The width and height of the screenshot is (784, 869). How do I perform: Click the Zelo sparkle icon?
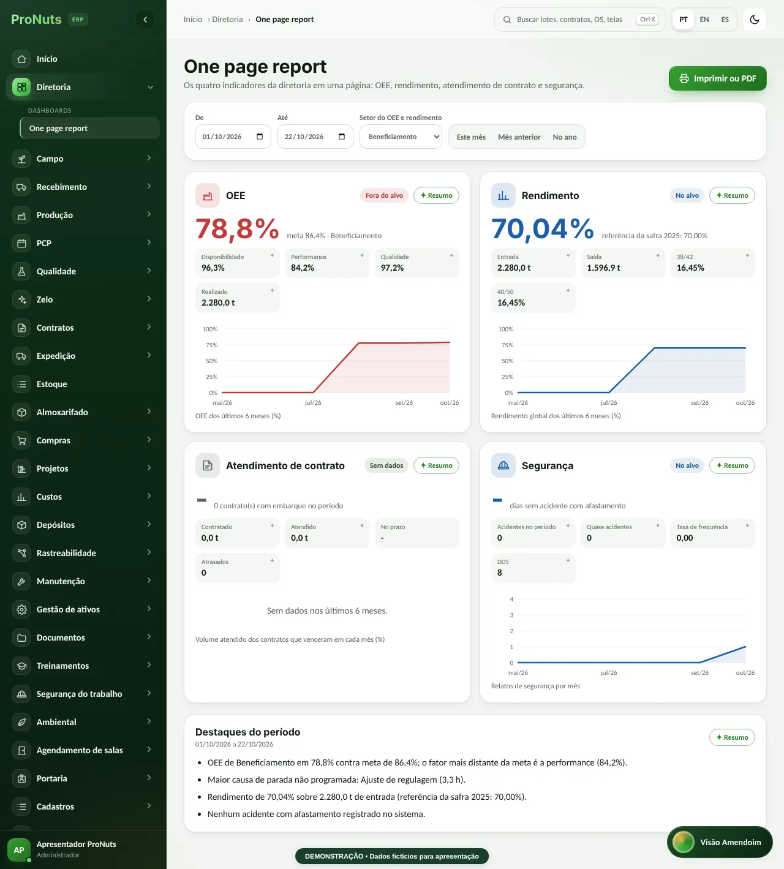tap(21, 299)
